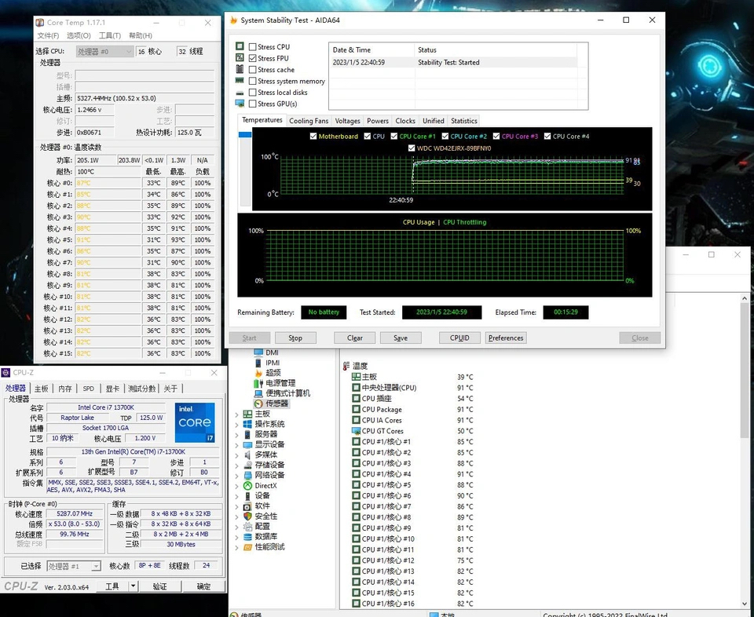Click the Preferences button
Screen dimensions: 754x617
[x=505, y=338]
